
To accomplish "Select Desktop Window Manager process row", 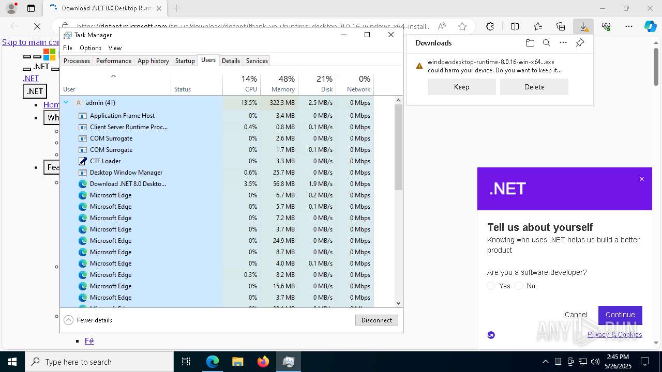I will coord(217,172).
